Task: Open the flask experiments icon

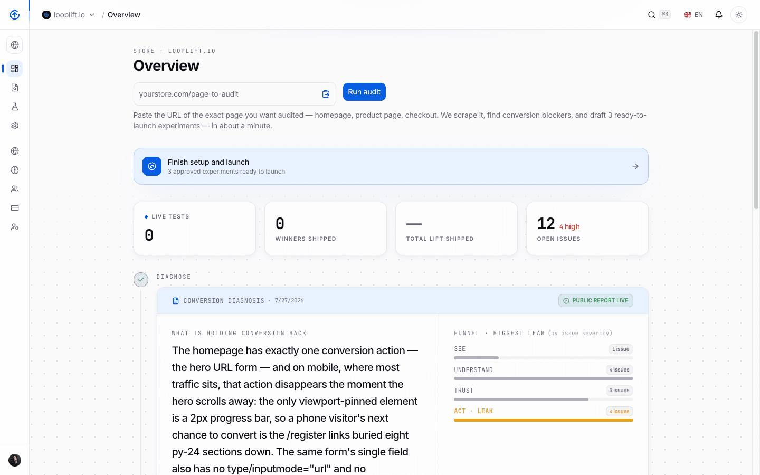Action: pyautogui.click(x=15, y=107)
